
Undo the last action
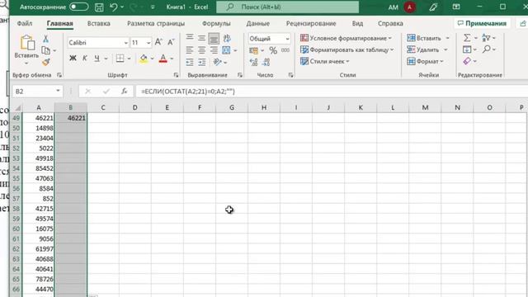114,7
